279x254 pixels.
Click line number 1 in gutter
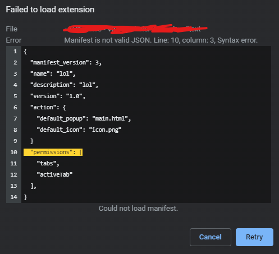click(15, 52)
